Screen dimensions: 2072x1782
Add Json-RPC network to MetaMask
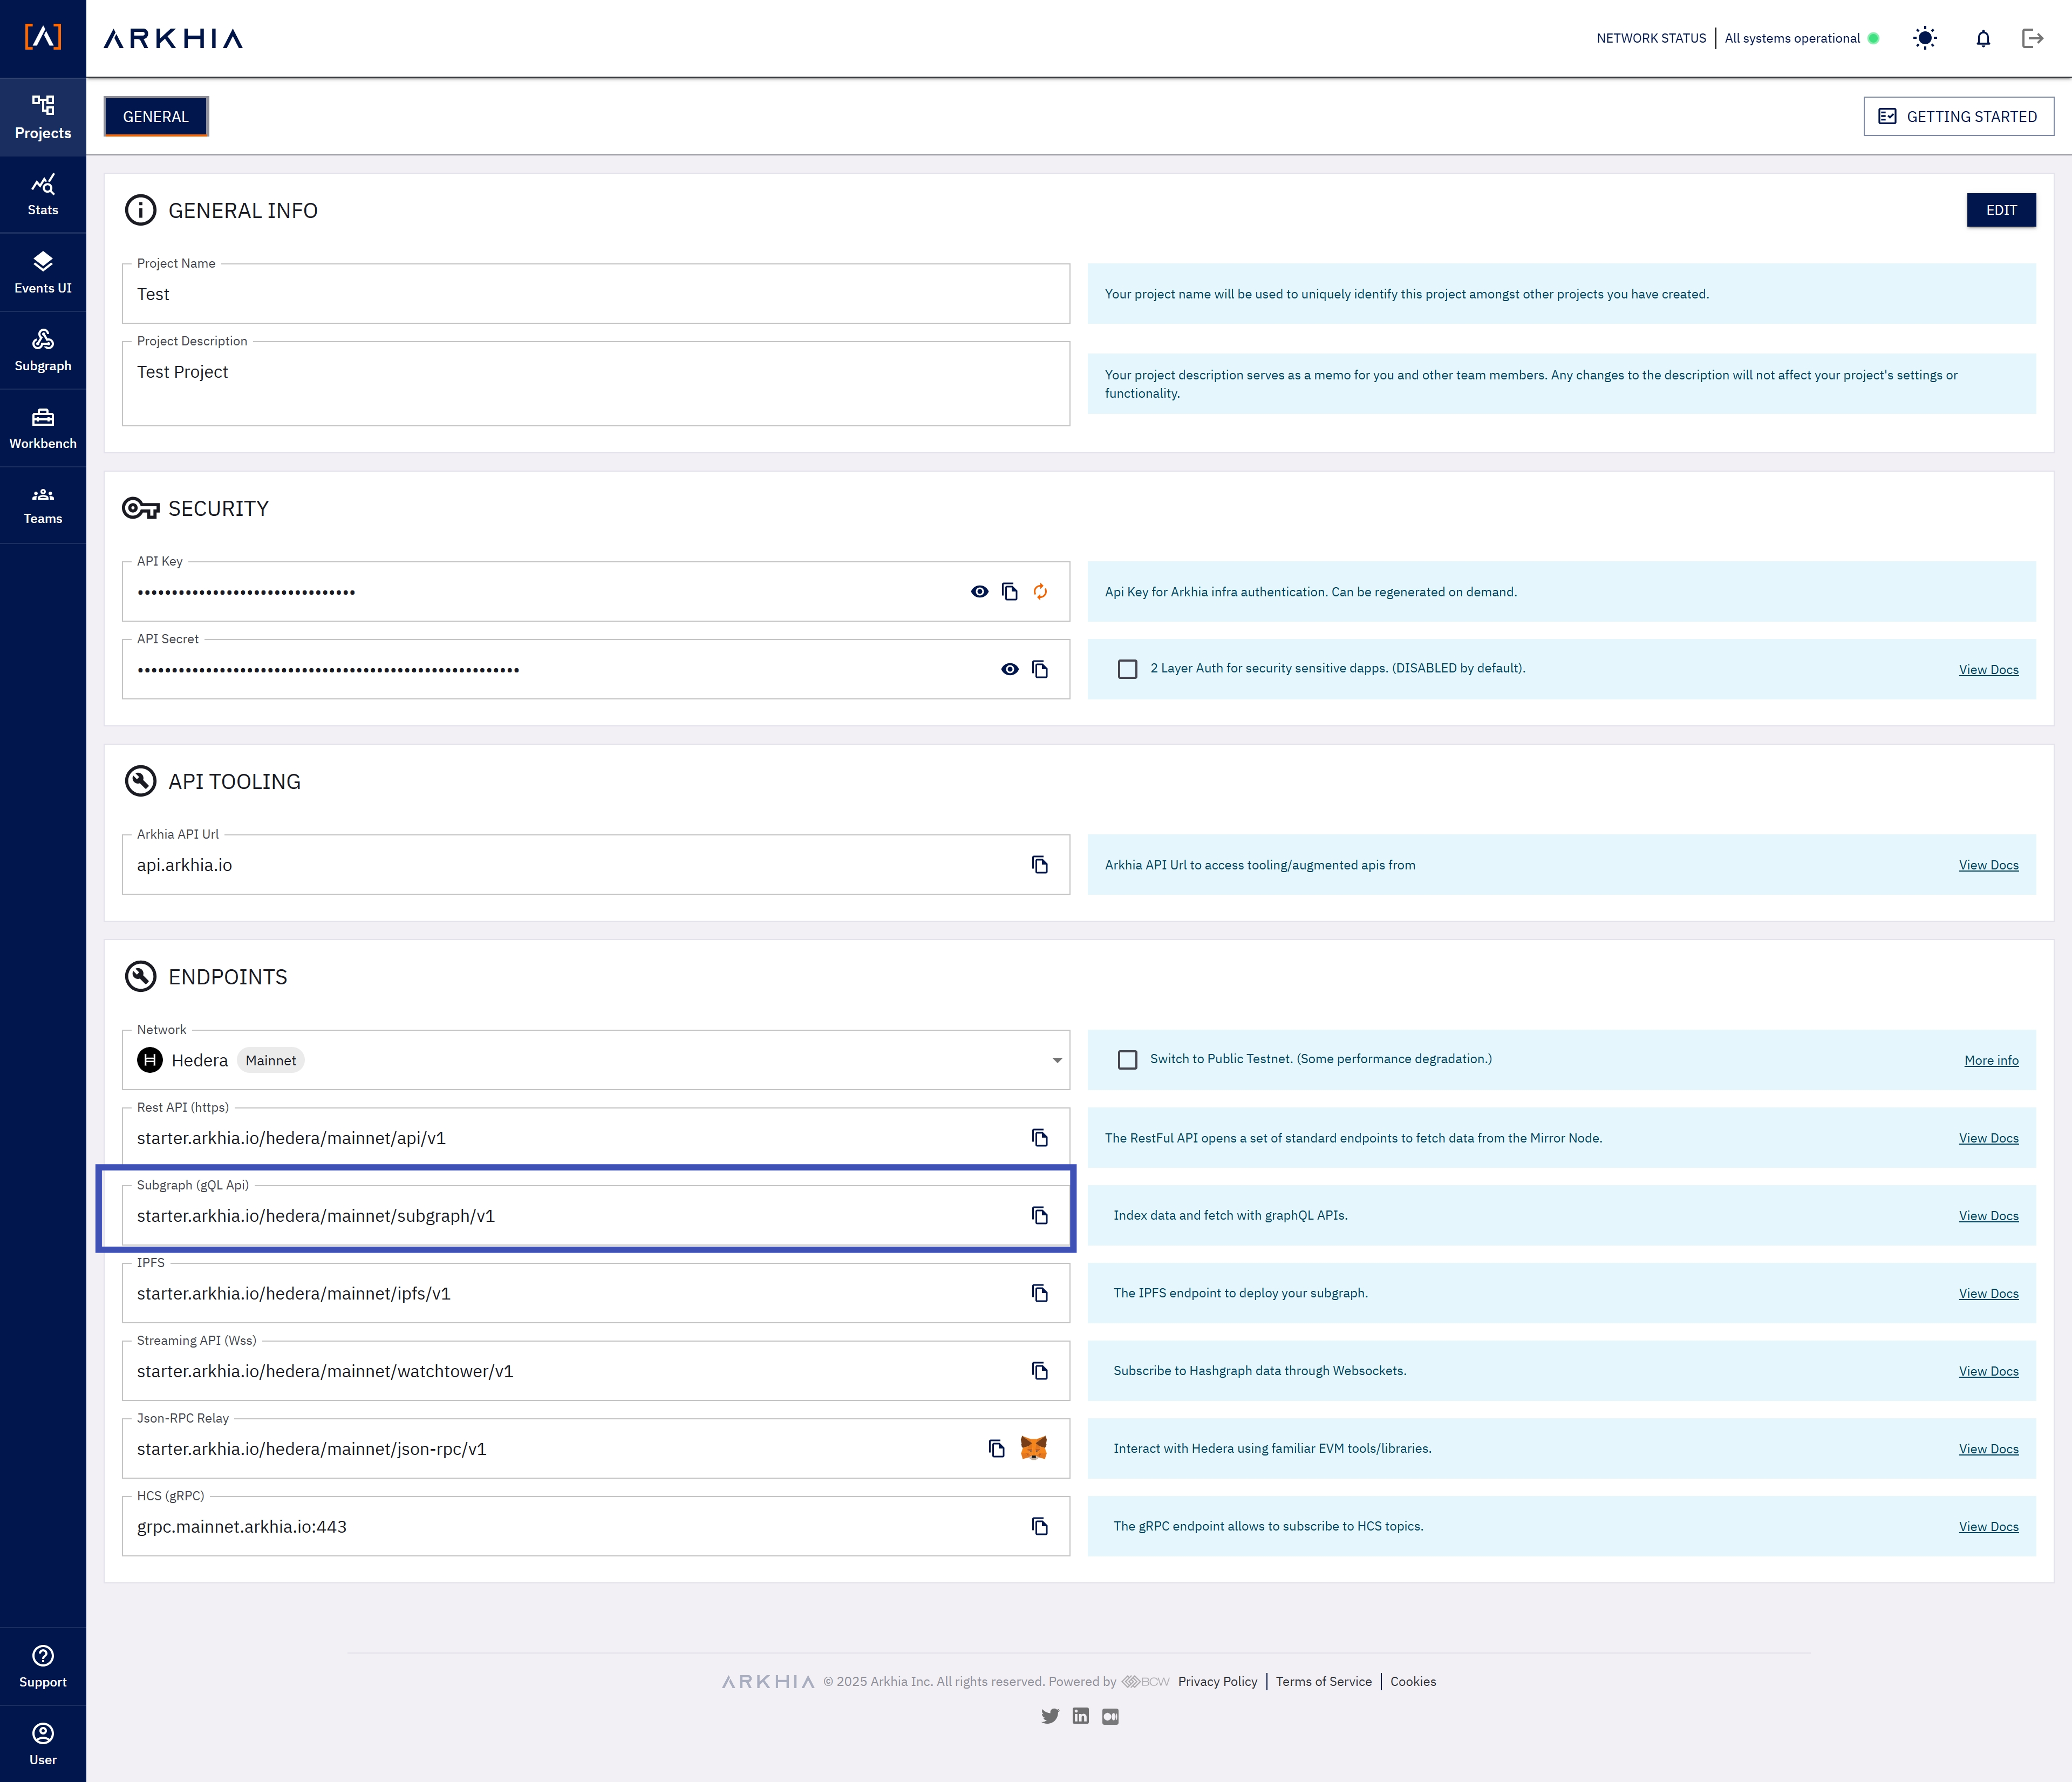click(x=1034, y=1447)
